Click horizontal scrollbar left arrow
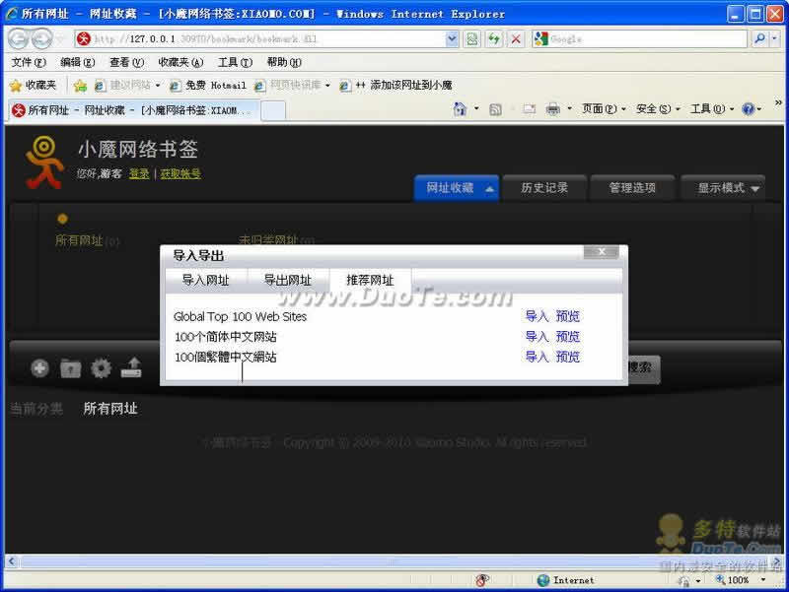This screenshot has height=592, width=789. pos(11,560)
